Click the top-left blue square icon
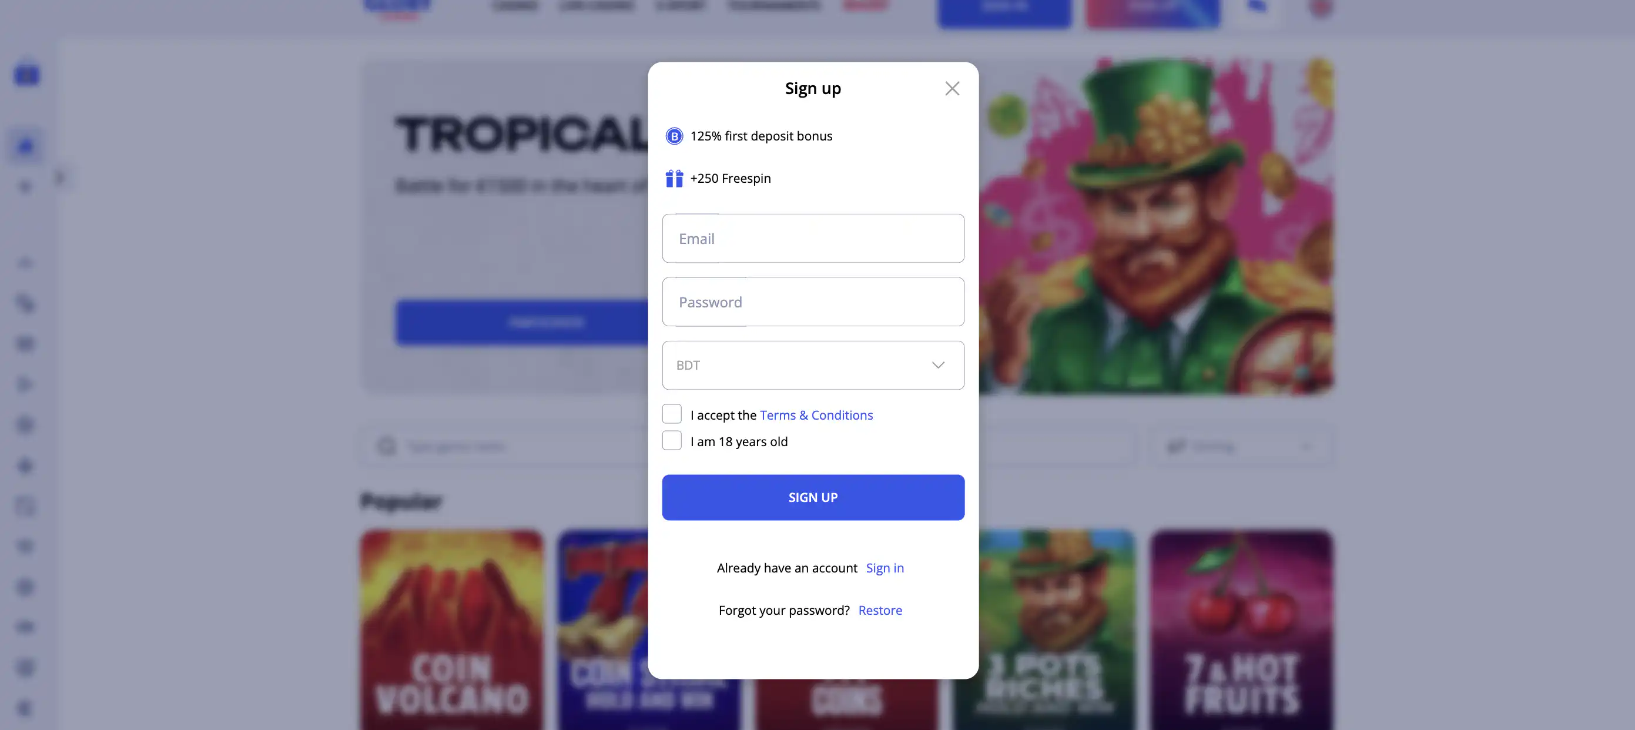The image size is (1635, 730). click(x=25, y=73)
